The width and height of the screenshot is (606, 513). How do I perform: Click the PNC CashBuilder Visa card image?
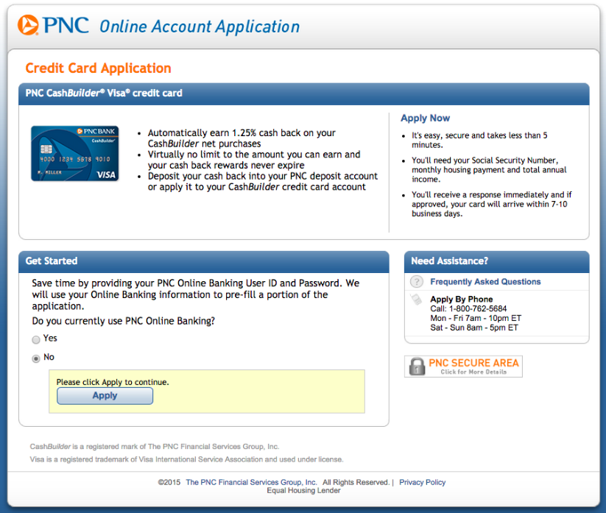tap(74, 153)
